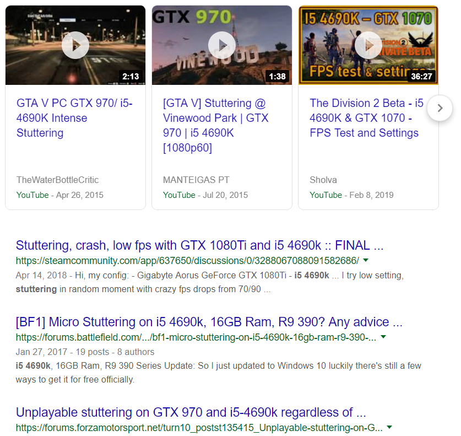Click the 'Apr 14, 2018 - Hi, my config' snippet
Image resolution: width=461 pixels, height=436 pixels.
[x=210, y=282]
